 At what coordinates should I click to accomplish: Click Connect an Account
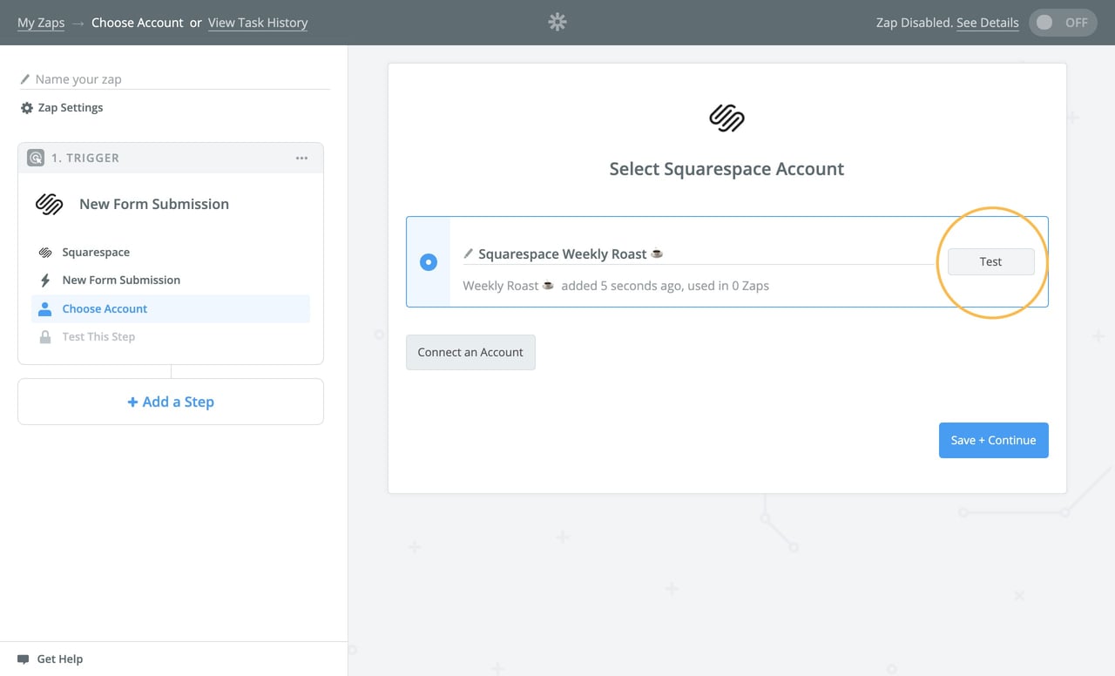click(470, 352)
